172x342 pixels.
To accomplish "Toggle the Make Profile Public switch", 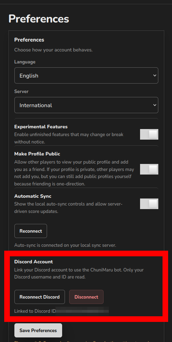I will click(x=149, y=169).
